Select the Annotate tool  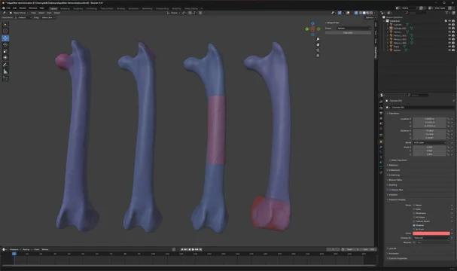pos(5,65)
